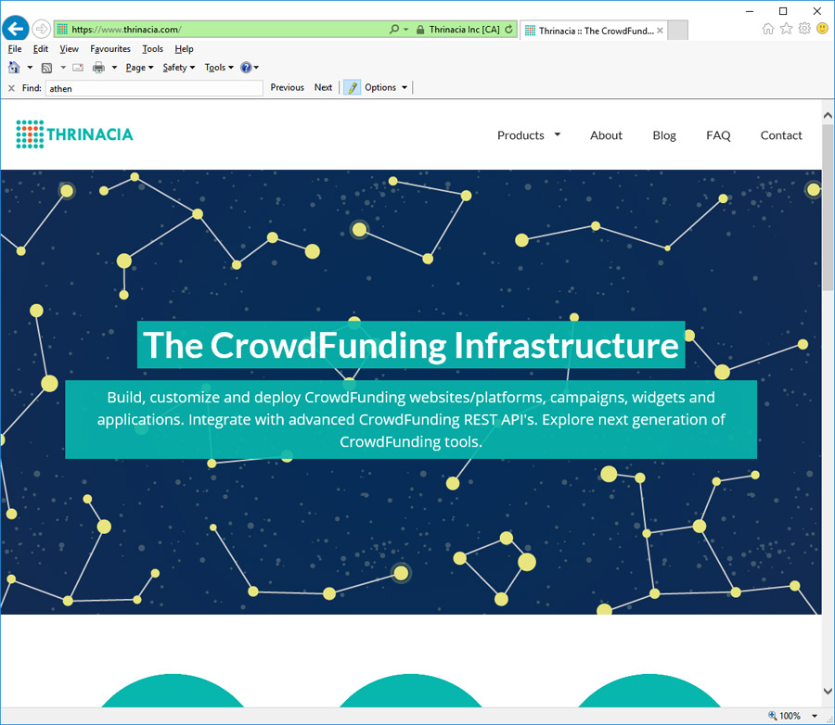Click scrollbar down arrow
This screenshot has width=835, height=725.
(828, 692)
